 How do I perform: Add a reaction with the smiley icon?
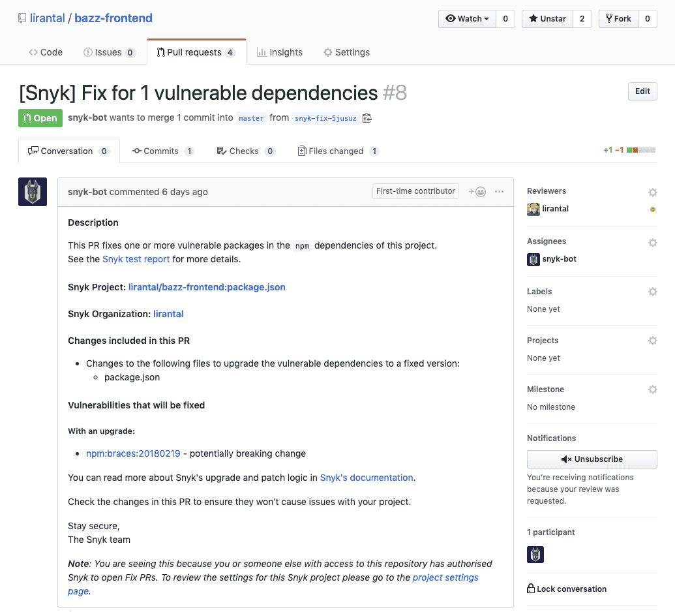tap(477, 192)
